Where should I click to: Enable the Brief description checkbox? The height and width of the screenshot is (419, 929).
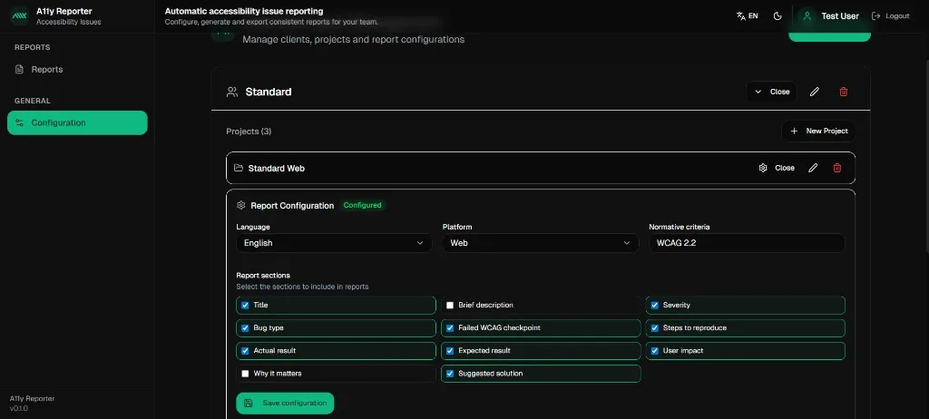(450, 306)
